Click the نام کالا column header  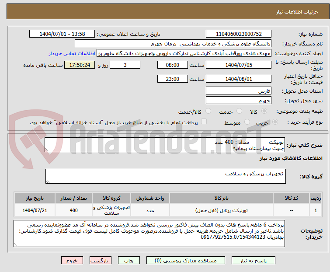tap(222, 198)
